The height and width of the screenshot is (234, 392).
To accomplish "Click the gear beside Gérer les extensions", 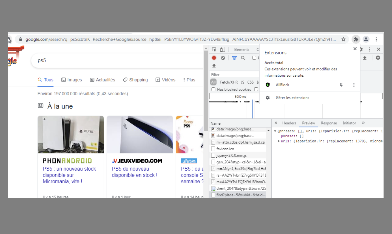I will pos(268,98).
